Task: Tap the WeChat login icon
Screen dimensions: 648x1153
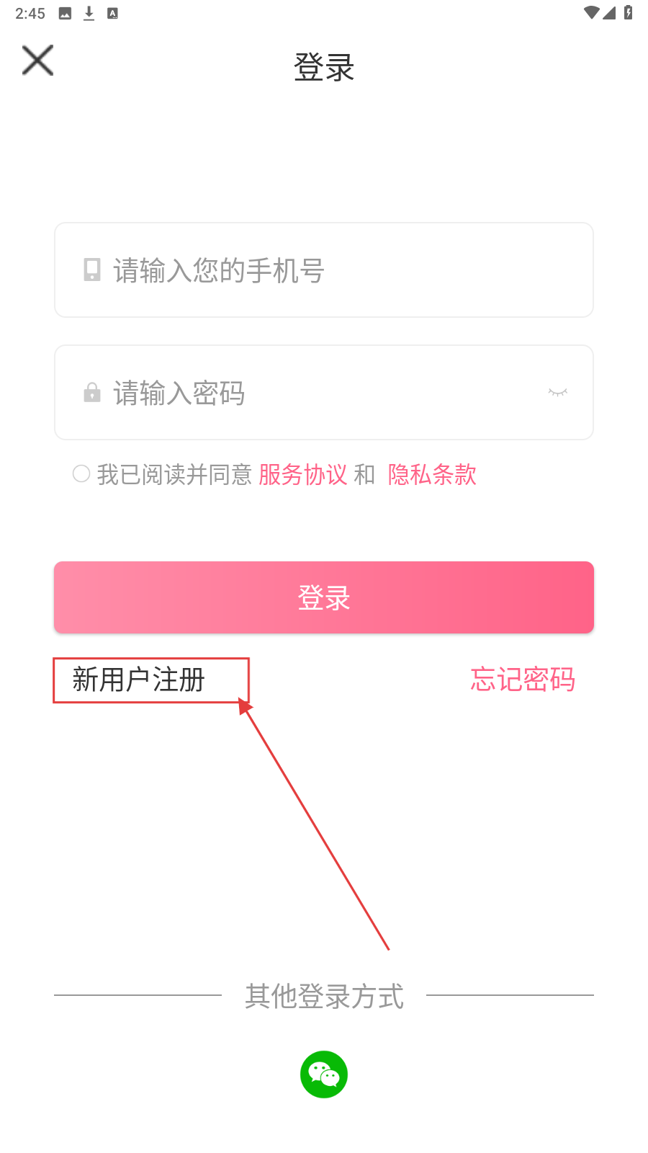Action: click(x=324, y=1074)
